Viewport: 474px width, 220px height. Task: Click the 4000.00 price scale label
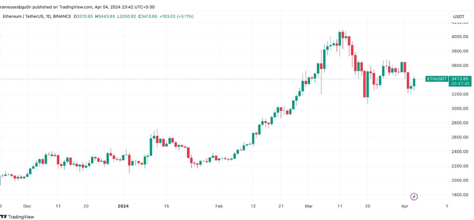(x=460, y=37)
